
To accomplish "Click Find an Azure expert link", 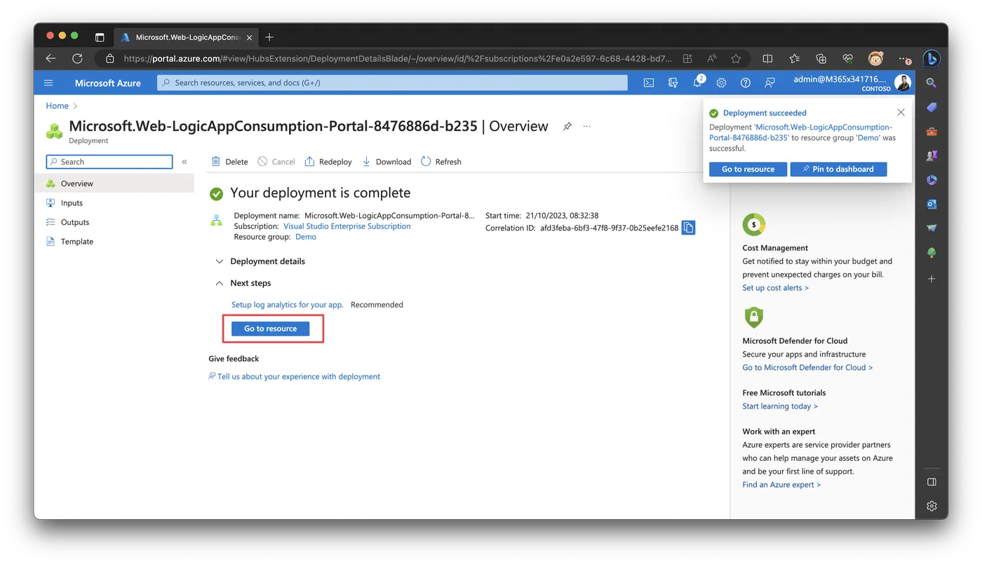I will pos(781,485).
